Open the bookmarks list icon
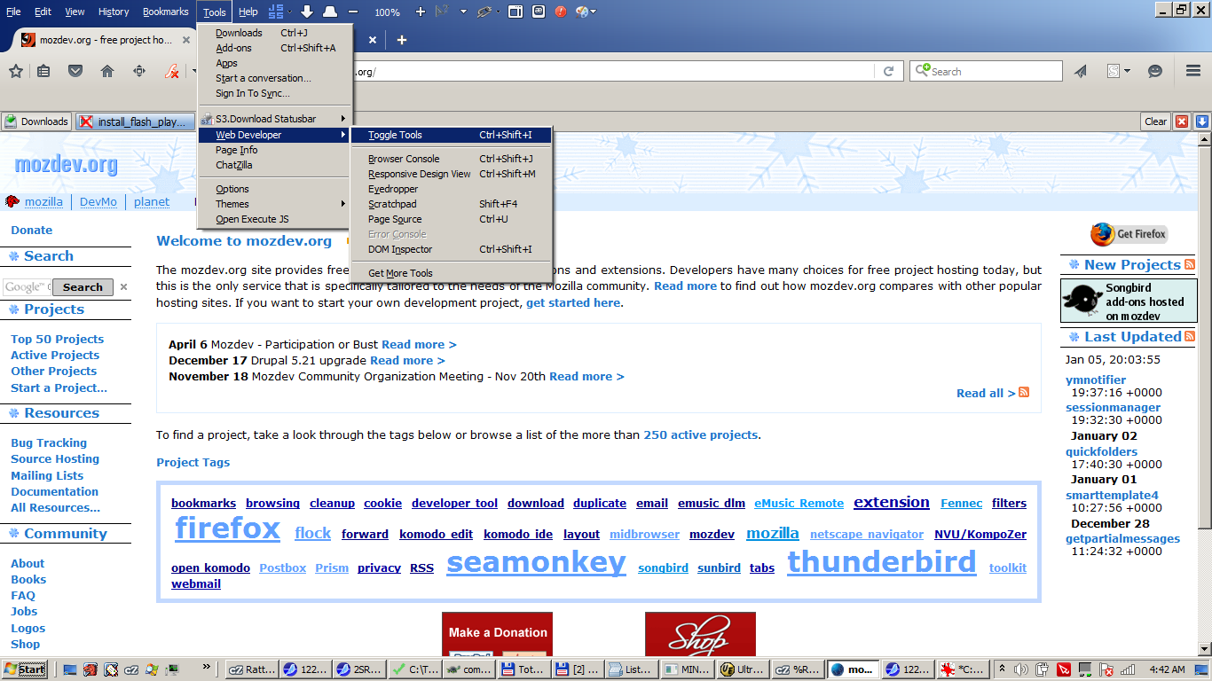The width and height of the screenshot is (1212, 681). (43, 71)
